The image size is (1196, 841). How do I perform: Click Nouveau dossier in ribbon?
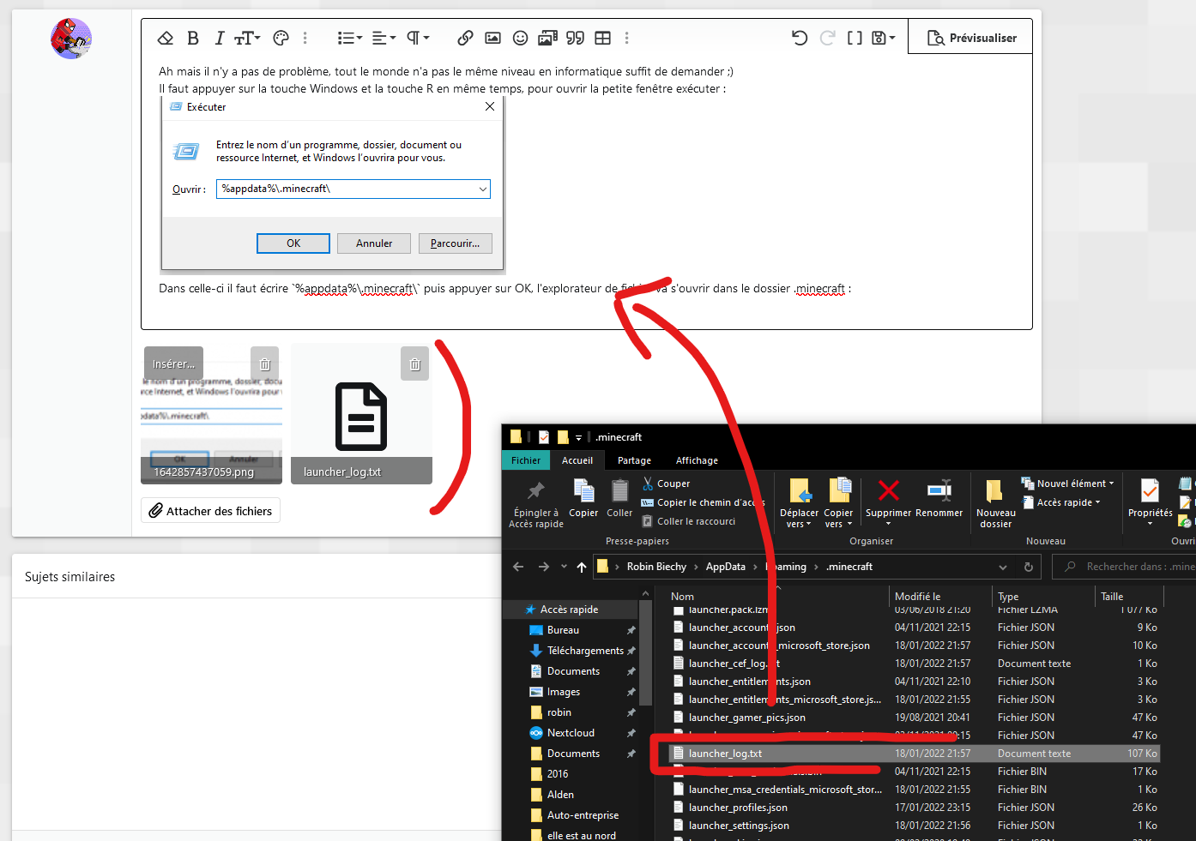coord(995,503)
